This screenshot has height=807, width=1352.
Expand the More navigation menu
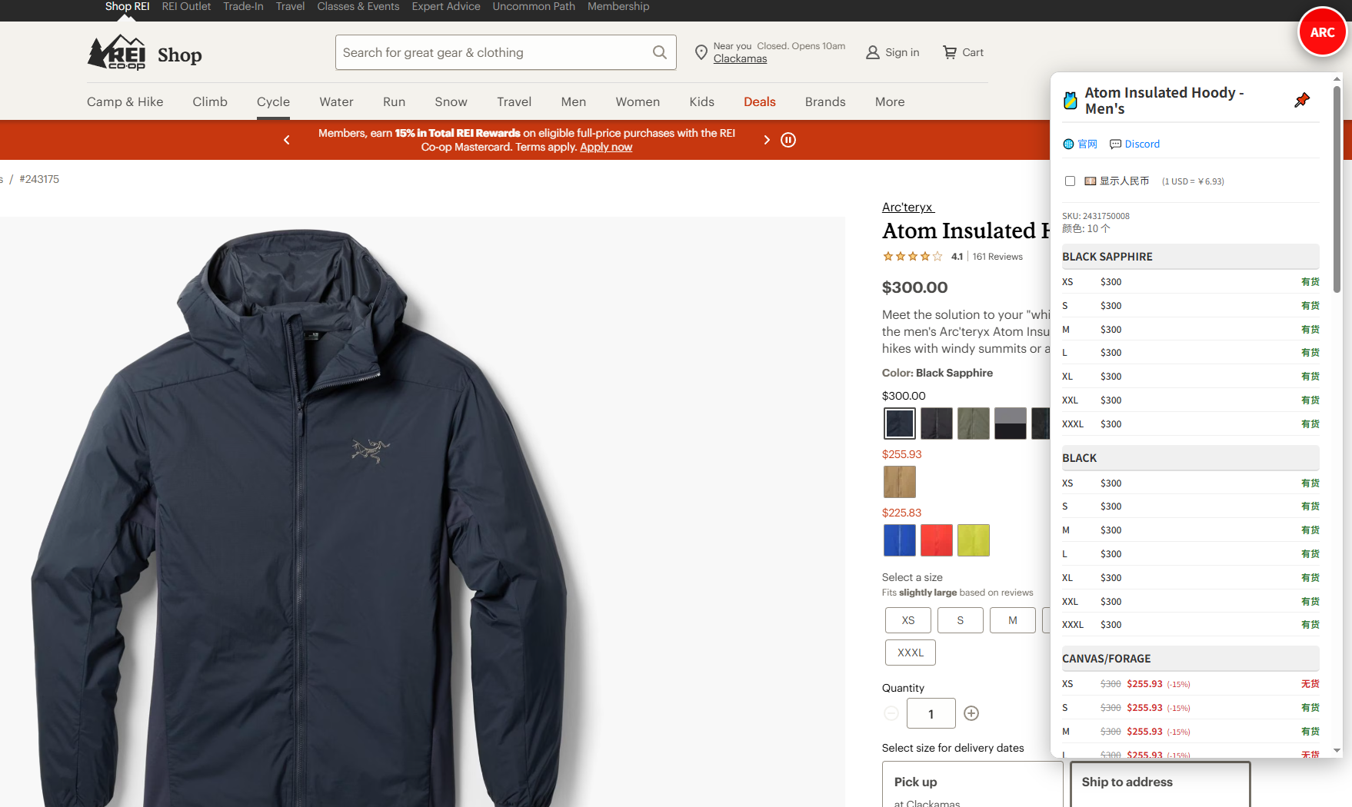[x=889, y=101]
